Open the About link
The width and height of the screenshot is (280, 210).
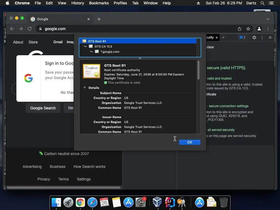[x=18, y=42]
